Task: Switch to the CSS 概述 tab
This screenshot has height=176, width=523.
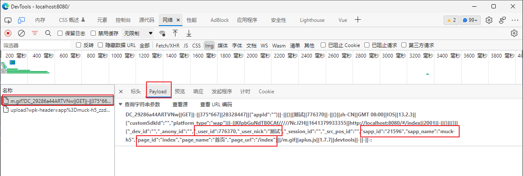Action: (x=72, y=20)
